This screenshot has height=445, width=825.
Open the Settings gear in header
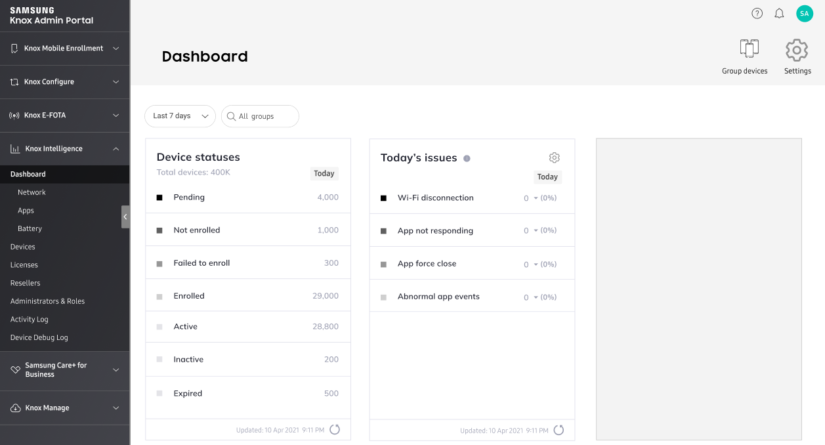797,50
